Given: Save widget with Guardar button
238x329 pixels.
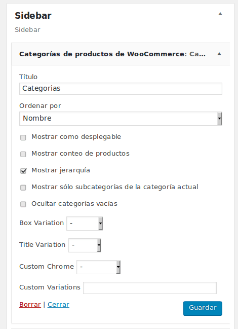Looking at the screenshot, I should [203, 308].
